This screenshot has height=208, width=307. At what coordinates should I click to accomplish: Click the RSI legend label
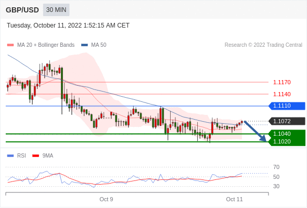21,156
